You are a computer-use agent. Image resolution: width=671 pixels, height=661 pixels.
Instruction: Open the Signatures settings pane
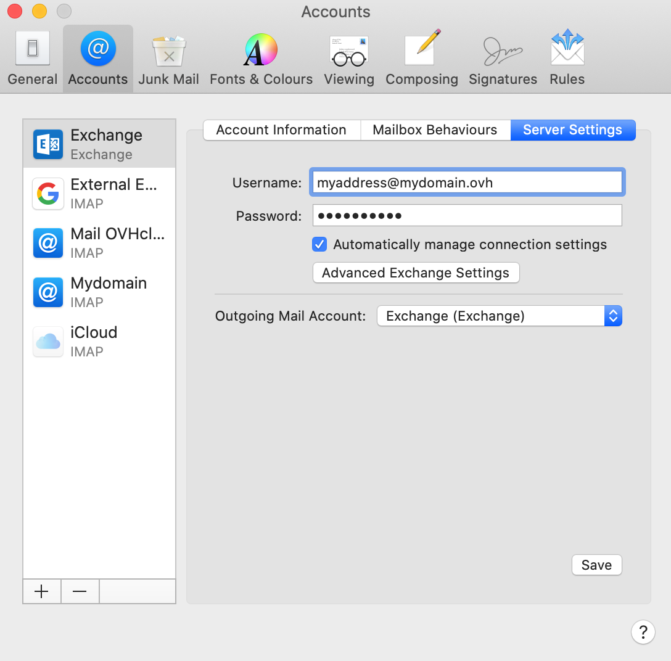[x=503, y=59]
